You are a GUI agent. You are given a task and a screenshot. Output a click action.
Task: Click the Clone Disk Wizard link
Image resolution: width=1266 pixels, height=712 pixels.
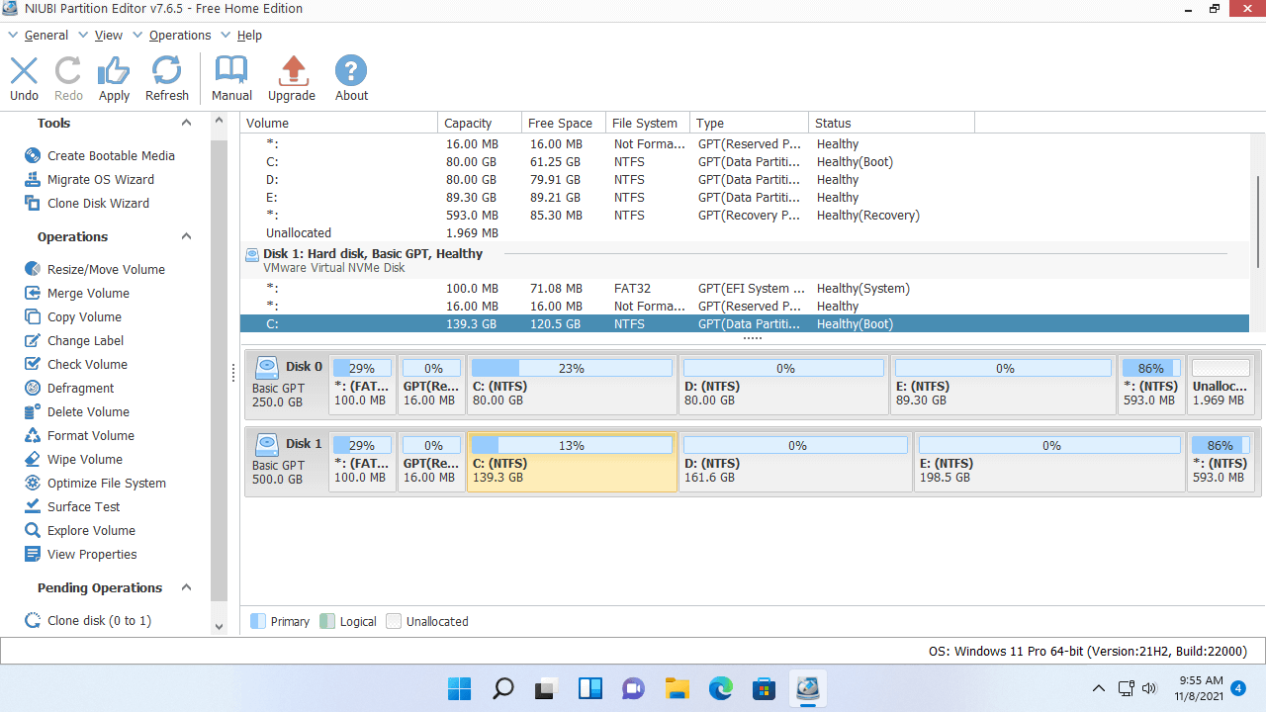coord(98,203)
